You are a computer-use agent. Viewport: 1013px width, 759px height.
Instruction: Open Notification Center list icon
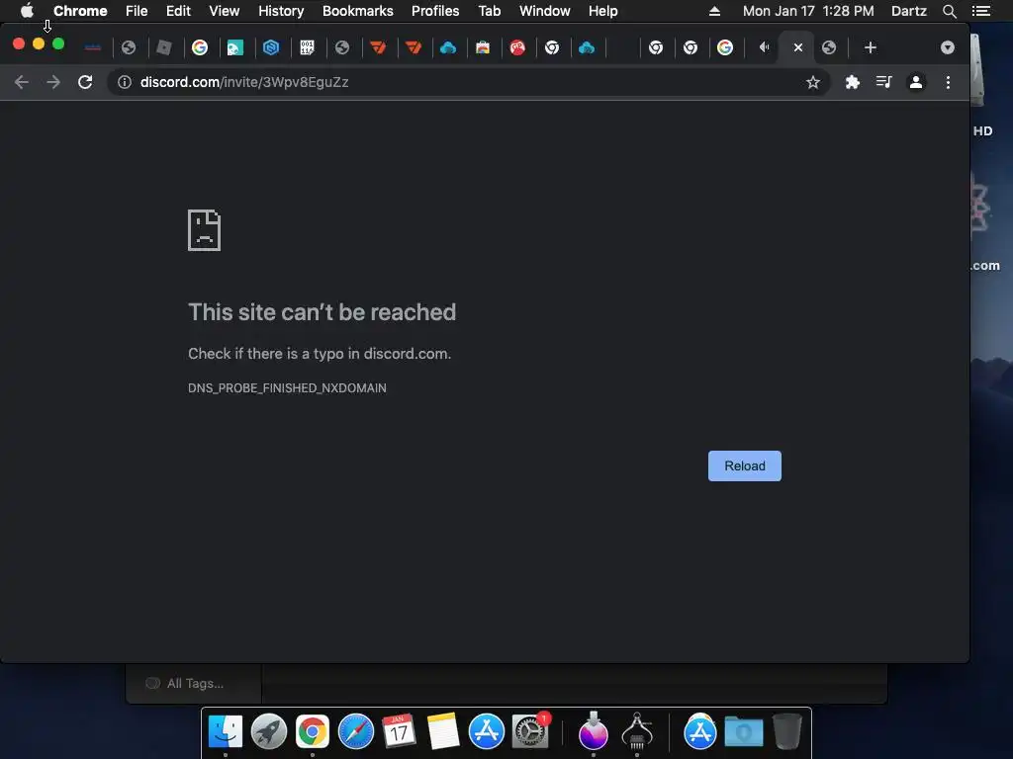[x=980, y=11]
